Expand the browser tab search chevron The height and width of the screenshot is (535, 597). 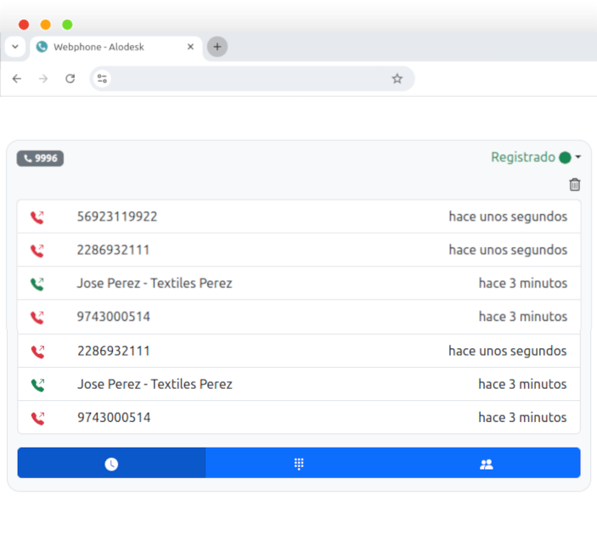15,47
